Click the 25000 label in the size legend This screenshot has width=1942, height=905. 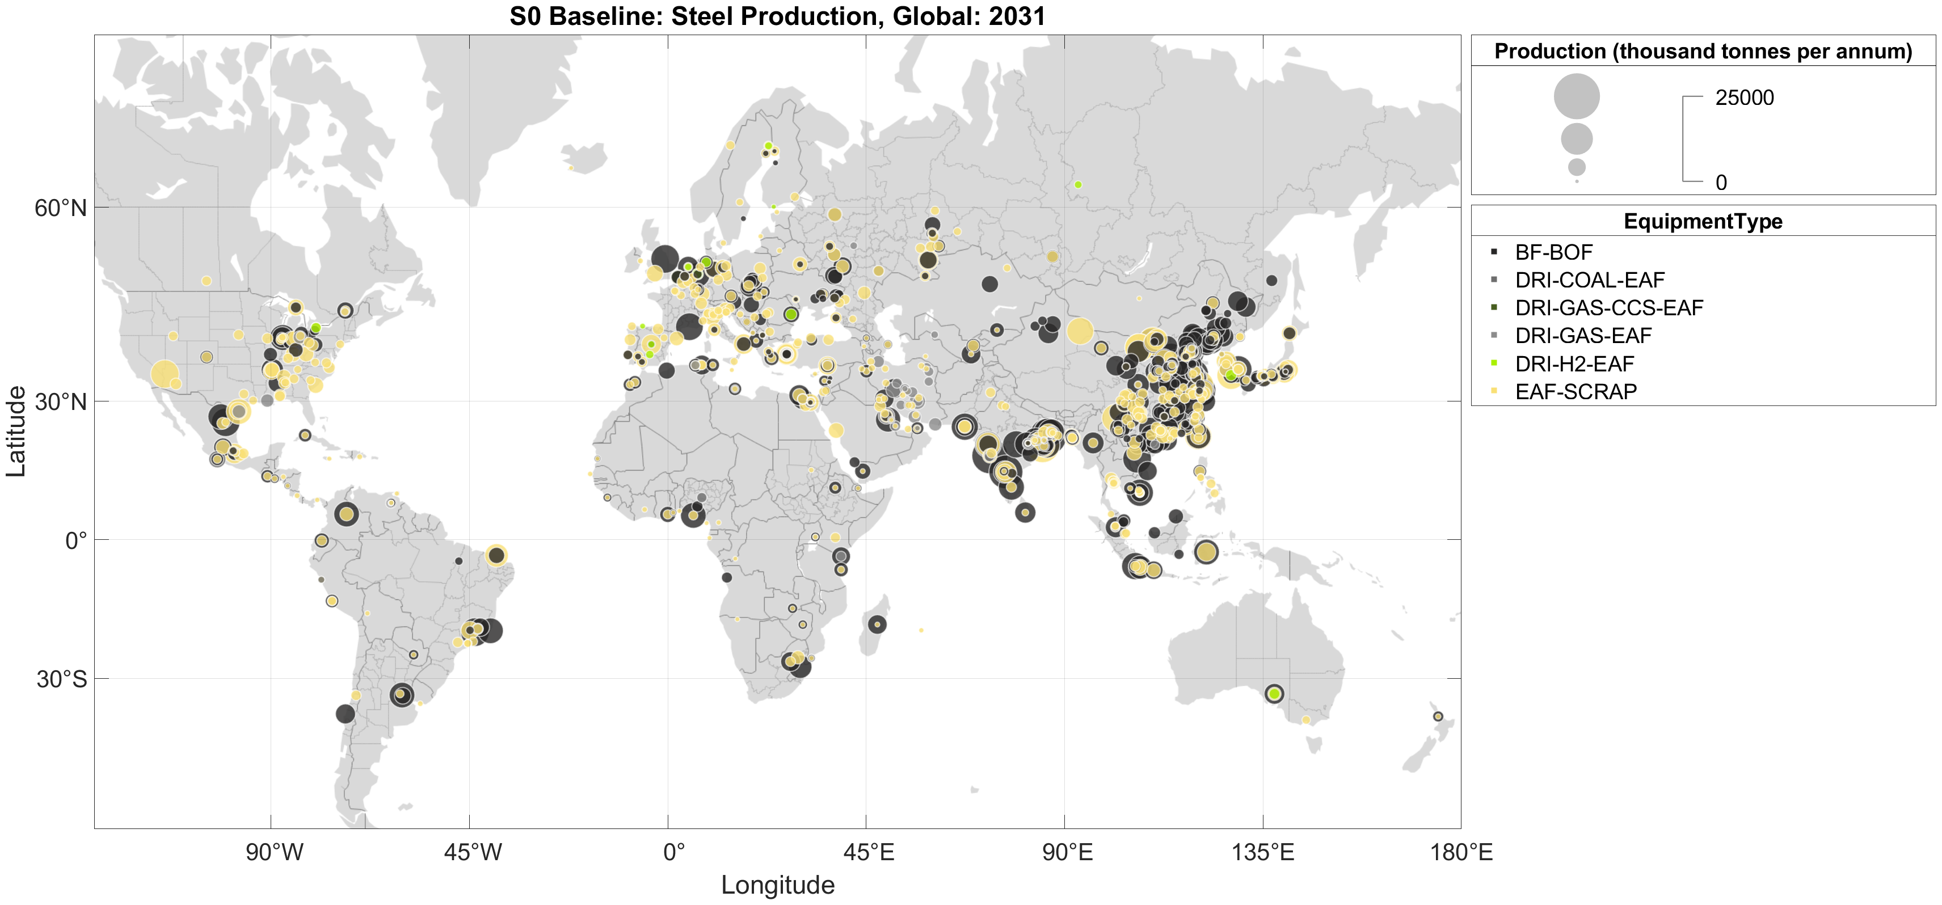click(x=1744, y=98)
